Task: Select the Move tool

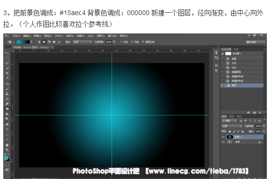Action: click(7, 53)
